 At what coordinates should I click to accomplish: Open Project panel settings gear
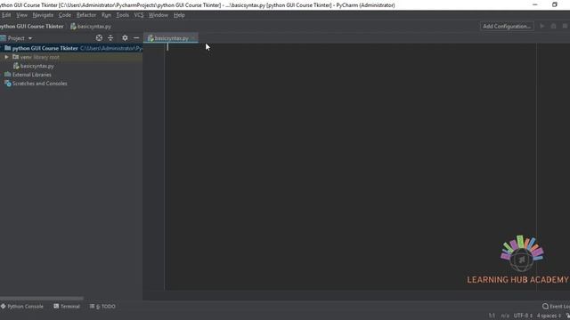click(125, 37)
